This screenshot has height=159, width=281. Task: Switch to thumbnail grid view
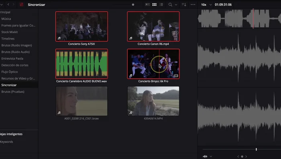coord(154,5)
